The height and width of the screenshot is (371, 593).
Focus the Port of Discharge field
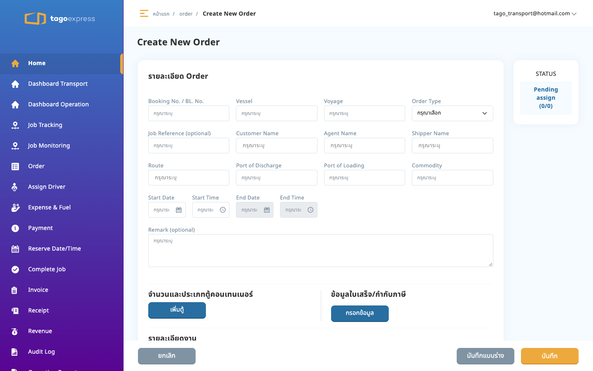(x=277, y=178)
